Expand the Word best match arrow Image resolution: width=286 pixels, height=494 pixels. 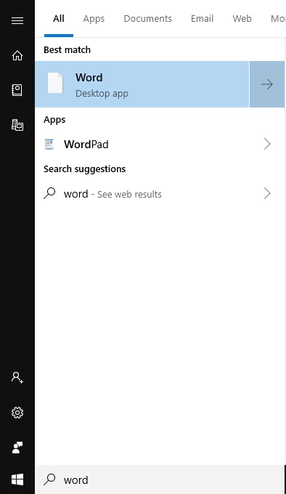tap(267, 84)
